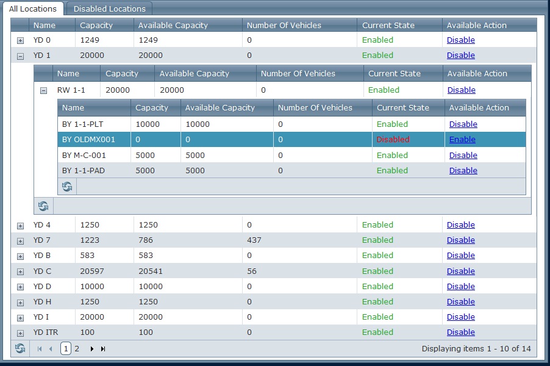The width and height of the screenshot is (550, 366).
Task: Expand the YD 0 row
Action: coord(20,41)
